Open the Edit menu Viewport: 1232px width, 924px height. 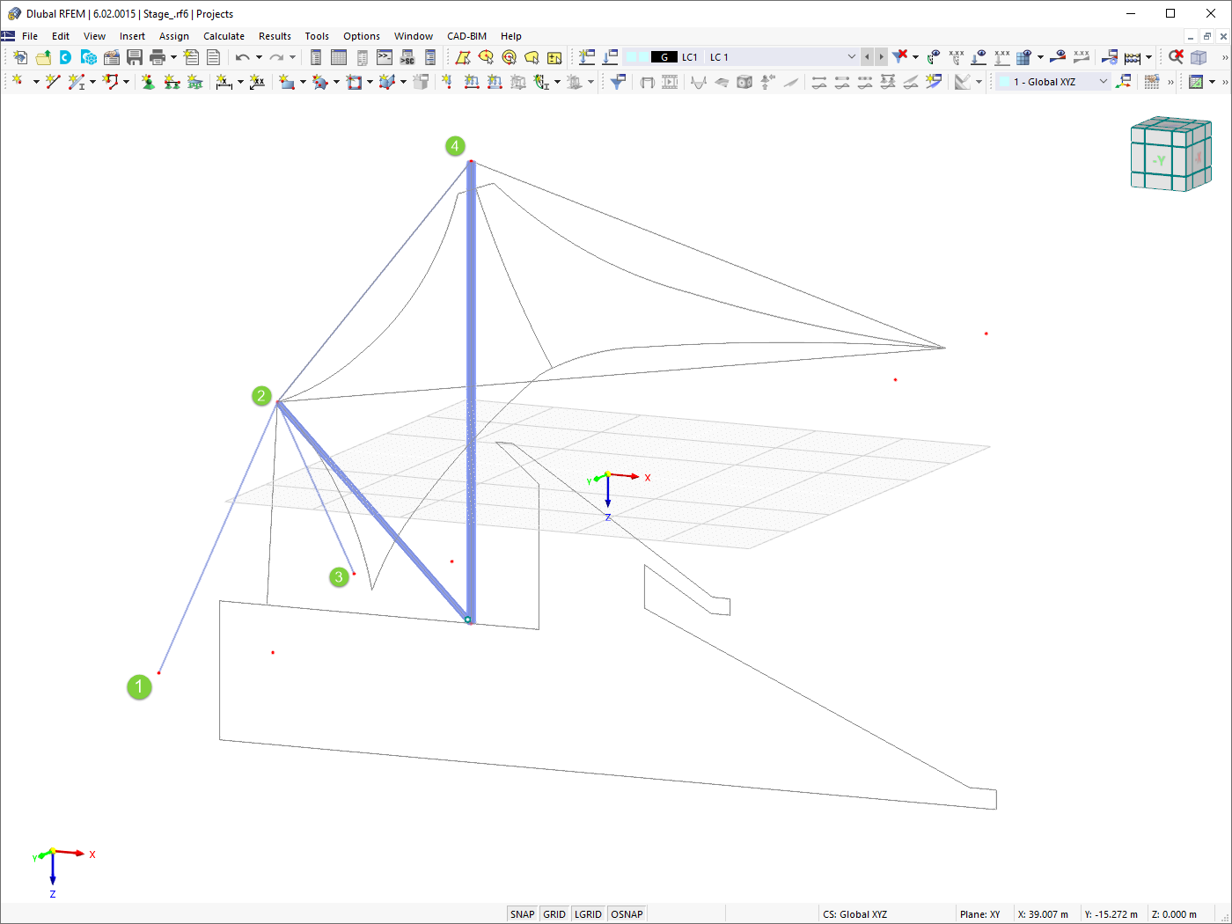point(61,36)
